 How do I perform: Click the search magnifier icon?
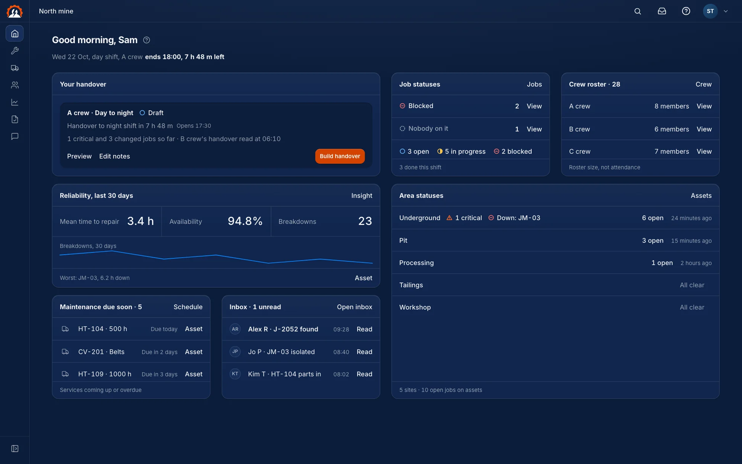(x=638, y=11)
